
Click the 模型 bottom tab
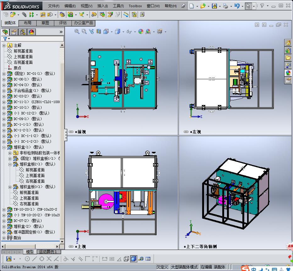30,252
